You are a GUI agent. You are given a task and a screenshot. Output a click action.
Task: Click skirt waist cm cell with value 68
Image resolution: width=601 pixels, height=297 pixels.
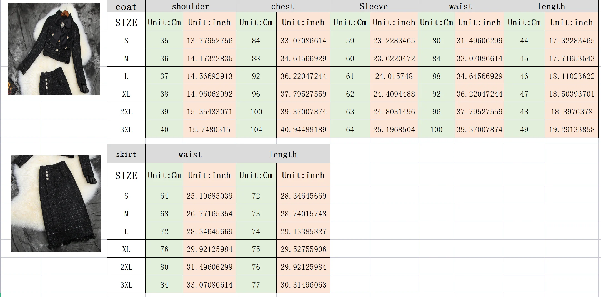coord(164,213)
